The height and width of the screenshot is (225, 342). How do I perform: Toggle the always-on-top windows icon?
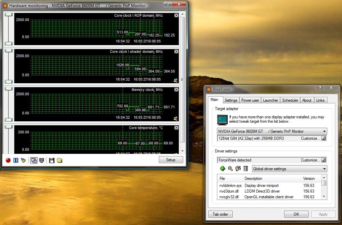pos(34,160)
